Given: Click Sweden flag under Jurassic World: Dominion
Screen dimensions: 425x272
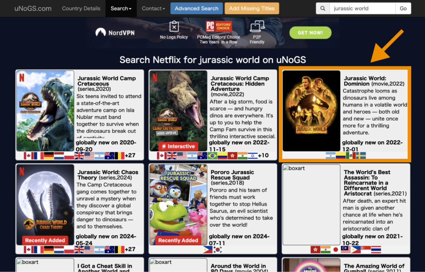Looking at the screenshot, I should [x=361, y=156].
